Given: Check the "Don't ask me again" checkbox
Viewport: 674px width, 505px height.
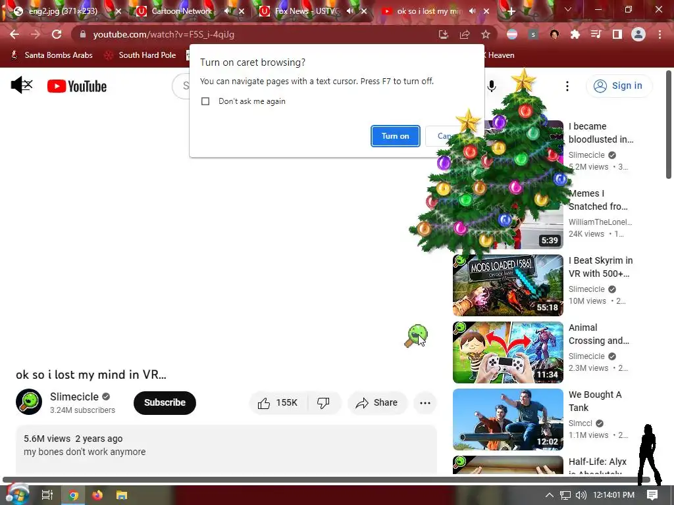Looking at the screenshot, I should (205, 101).
